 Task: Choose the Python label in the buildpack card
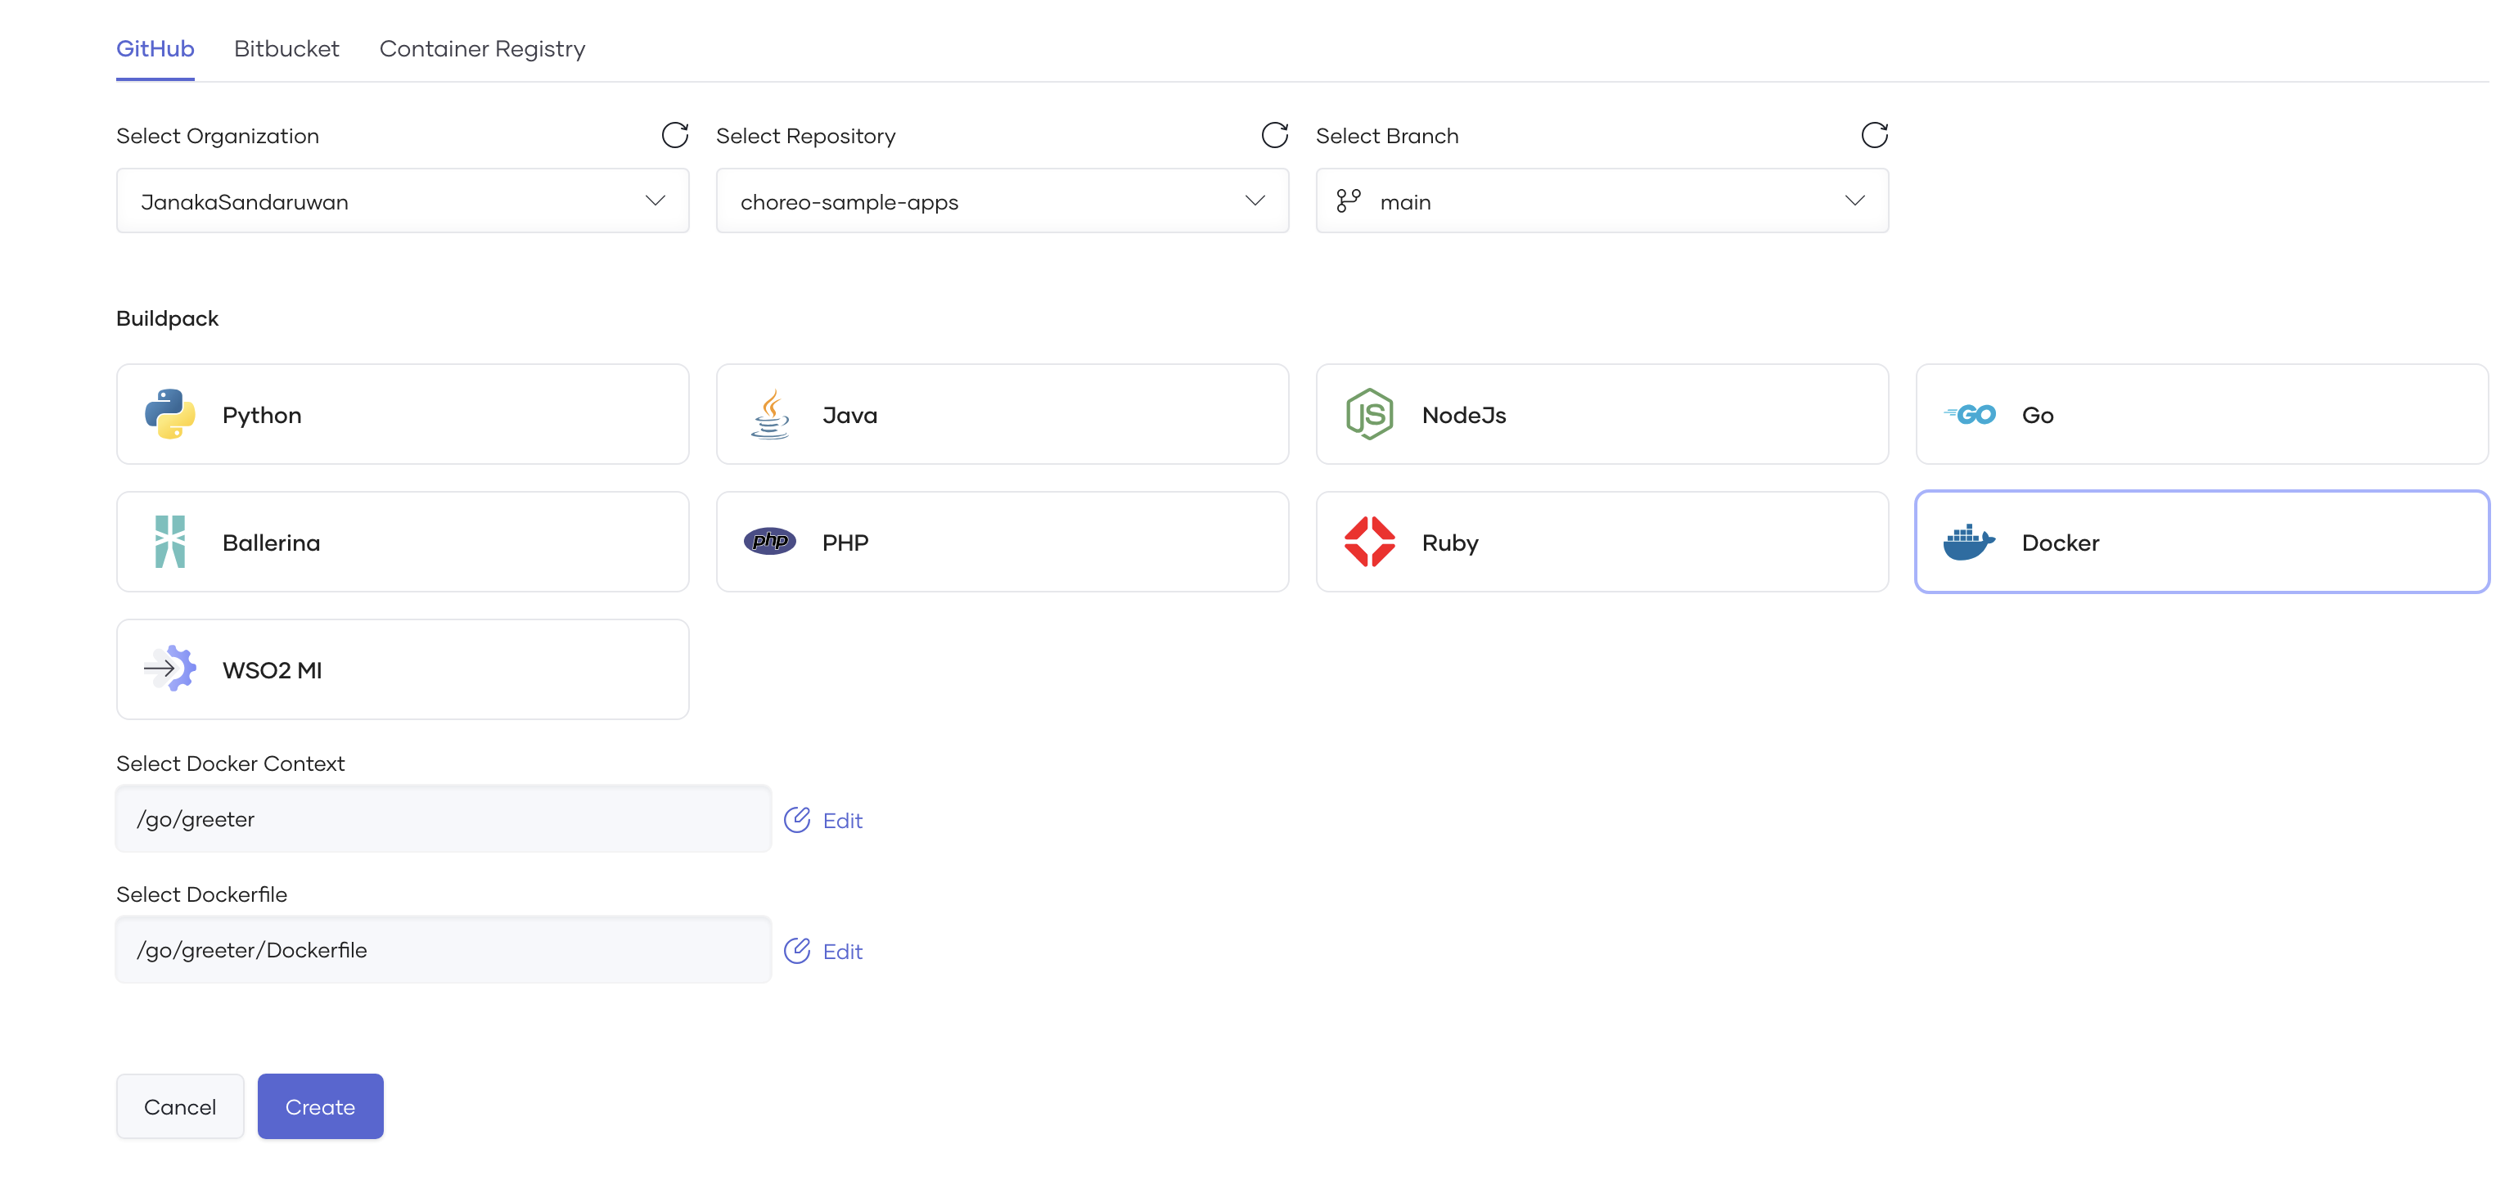[262, 416]
